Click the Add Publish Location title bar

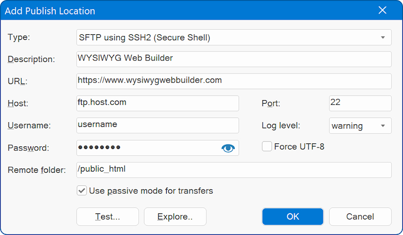coord(176,11)
